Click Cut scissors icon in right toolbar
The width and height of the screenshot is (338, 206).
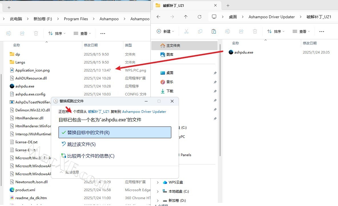186,31
